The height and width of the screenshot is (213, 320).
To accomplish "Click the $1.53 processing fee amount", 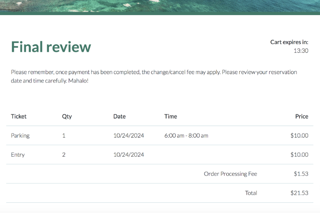I will pyautogui.click(x=301, y=174).
